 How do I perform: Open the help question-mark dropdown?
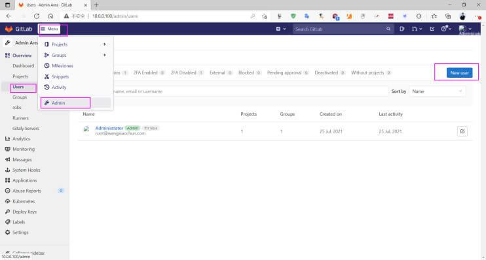click(446, 29)
